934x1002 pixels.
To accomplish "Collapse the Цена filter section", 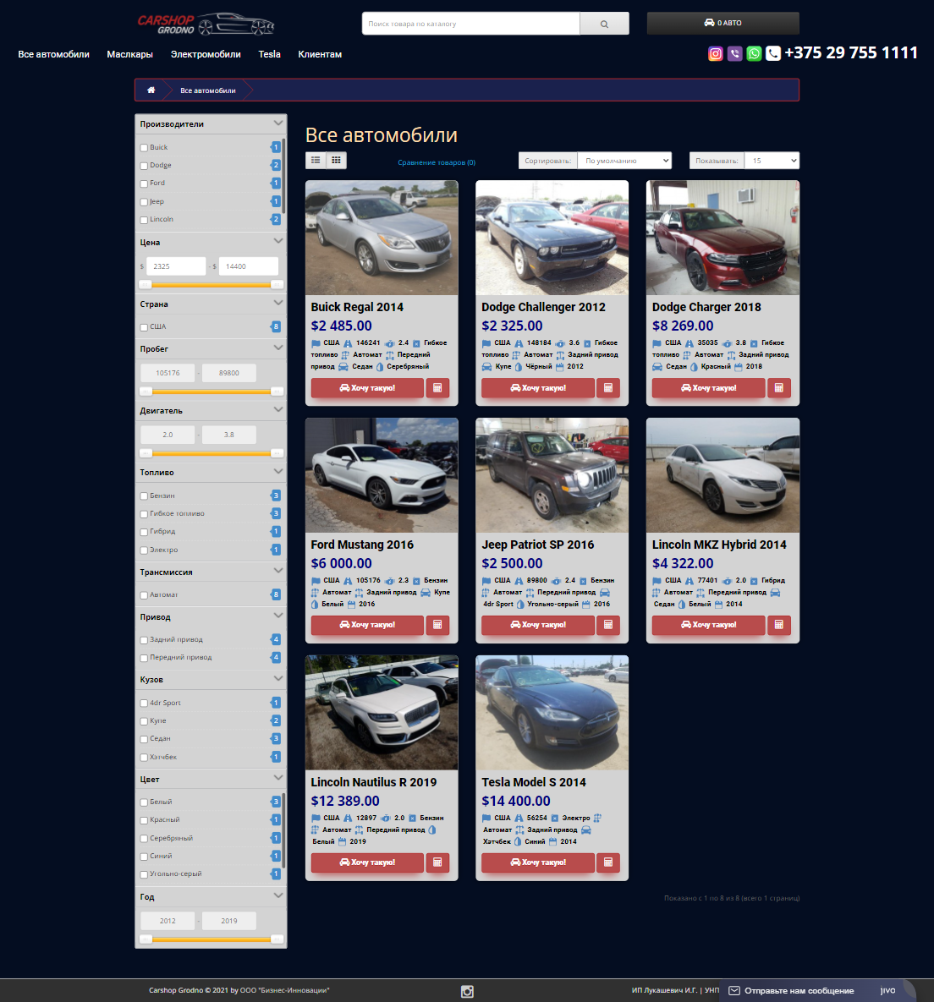I will (x=278, y=241).
